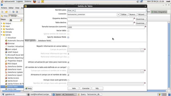The height and width of the screenshot is (96, 171).
Task: Uncheck Utilizar actualización por lotes para inserciones
Action: pos(68,62)
